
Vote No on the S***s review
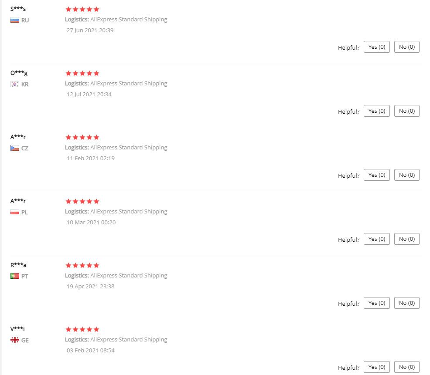pos(406,47)
